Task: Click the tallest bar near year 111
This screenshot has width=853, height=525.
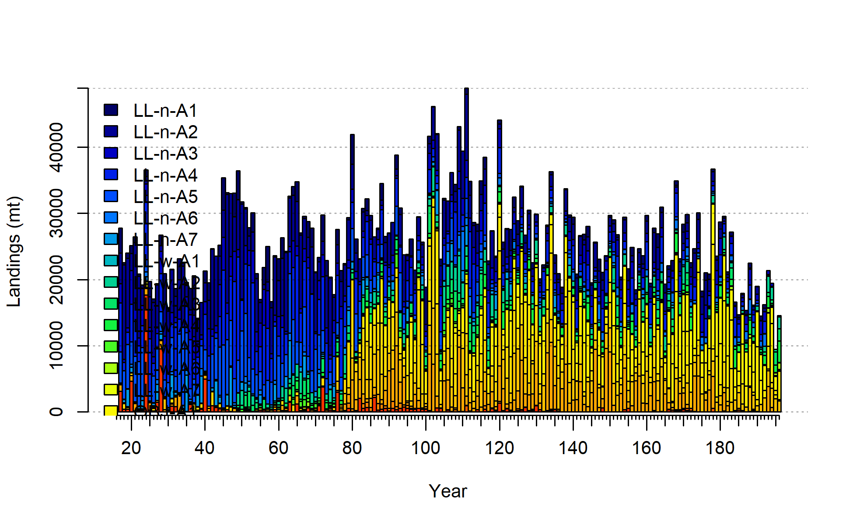Action: (x=466, y=250)
